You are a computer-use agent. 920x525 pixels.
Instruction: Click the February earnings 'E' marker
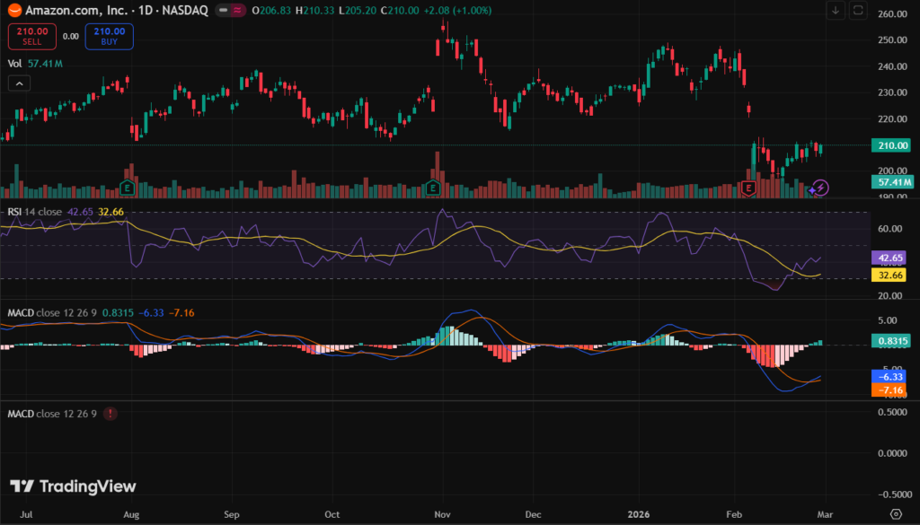(749, 188)
